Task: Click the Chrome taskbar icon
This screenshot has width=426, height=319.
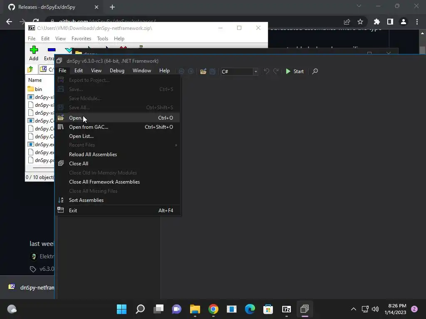Action: tap(213, 309)
